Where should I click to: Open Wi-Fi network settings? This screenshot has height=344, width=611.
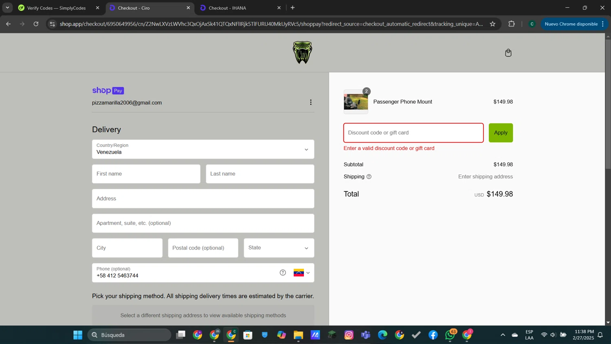coord(544,335)
